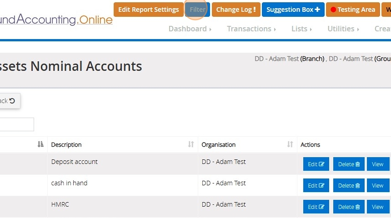View the cash in hand entry
The width and height of the screenshot is (391, 218).
tap(378, 185)
